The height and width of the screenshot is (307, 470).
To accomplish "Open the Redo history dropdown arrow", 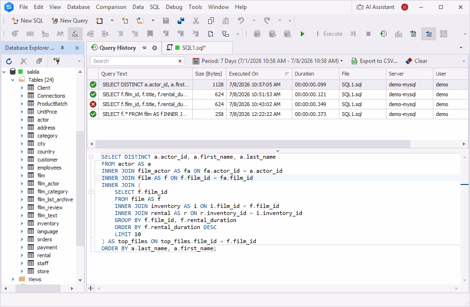I will (280, 21).
